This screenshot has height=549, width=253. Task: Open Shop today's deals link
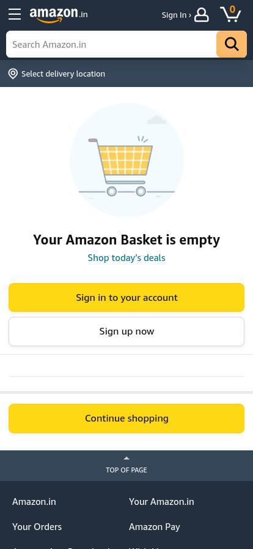click(x=127, y=258)
